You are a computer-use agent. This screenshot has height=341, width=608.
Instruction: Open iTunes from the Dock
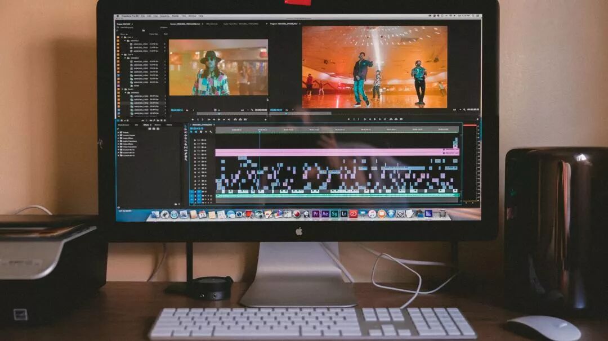372,214
